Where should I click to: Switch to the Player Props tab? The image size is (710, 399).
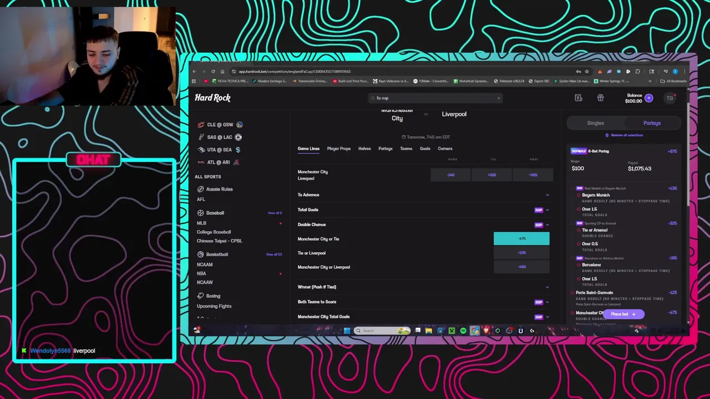coord(339,149)
